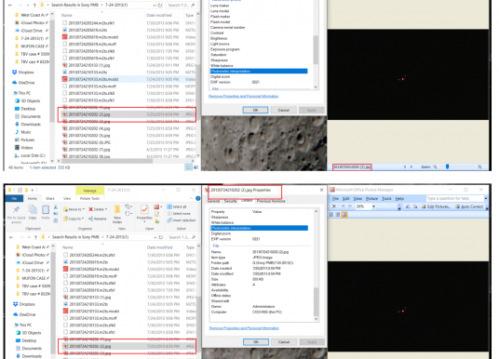499x359 pixels.
Task: Select the highlighted Single Picture view button
Action: pos(344,215)
